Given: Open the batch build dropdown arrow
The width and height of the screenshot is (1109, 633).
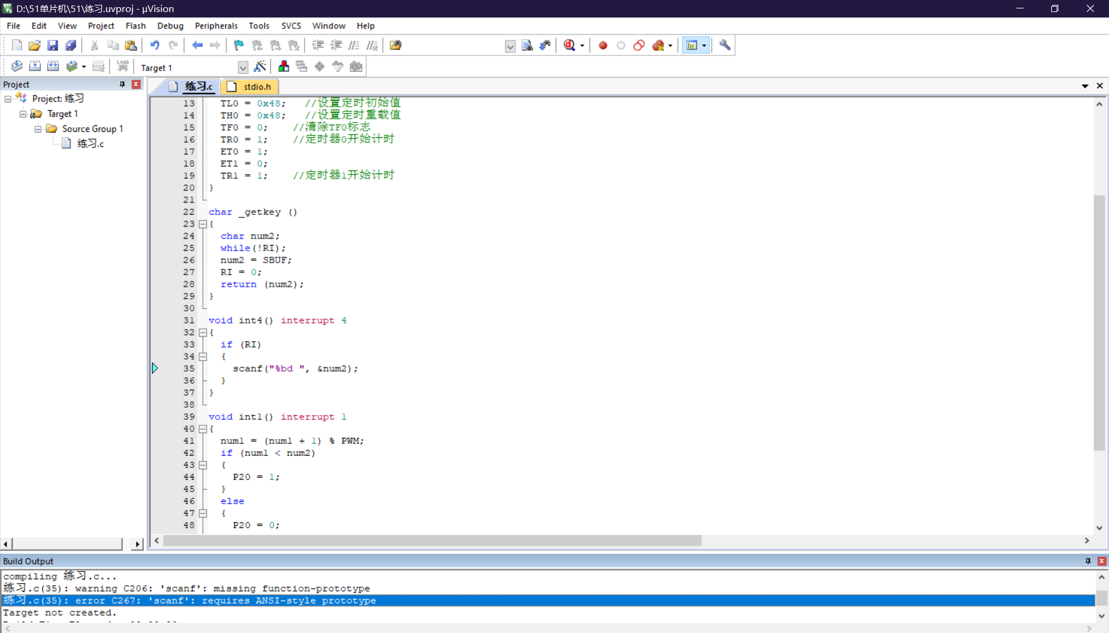Looking at the screenshot, I should pyautogui.click(x=84, y=67).
